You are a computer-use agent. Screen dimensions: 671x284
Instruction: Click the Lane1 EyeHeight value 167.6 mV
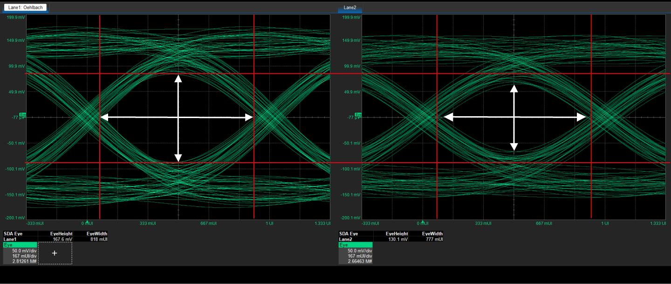[62, 239]
